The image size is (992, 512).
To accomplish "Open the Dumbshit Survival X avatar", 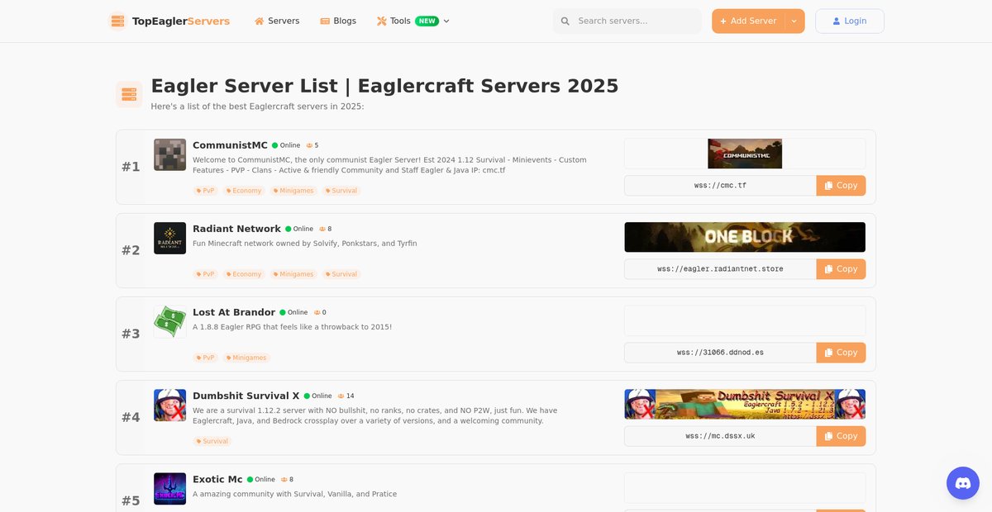I will pyautogui.click(x=169, y=405).
